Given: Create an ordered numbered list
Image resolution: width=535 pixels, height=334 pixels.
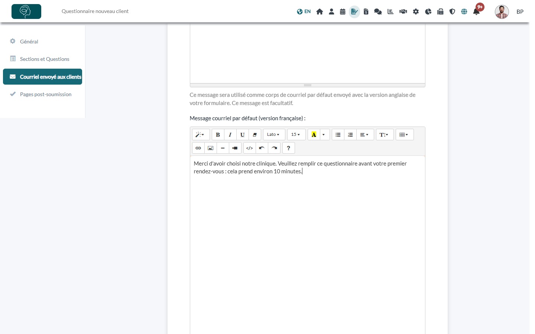Looking at the screenshot, I should pyautogui.click(x=350, y=135).
